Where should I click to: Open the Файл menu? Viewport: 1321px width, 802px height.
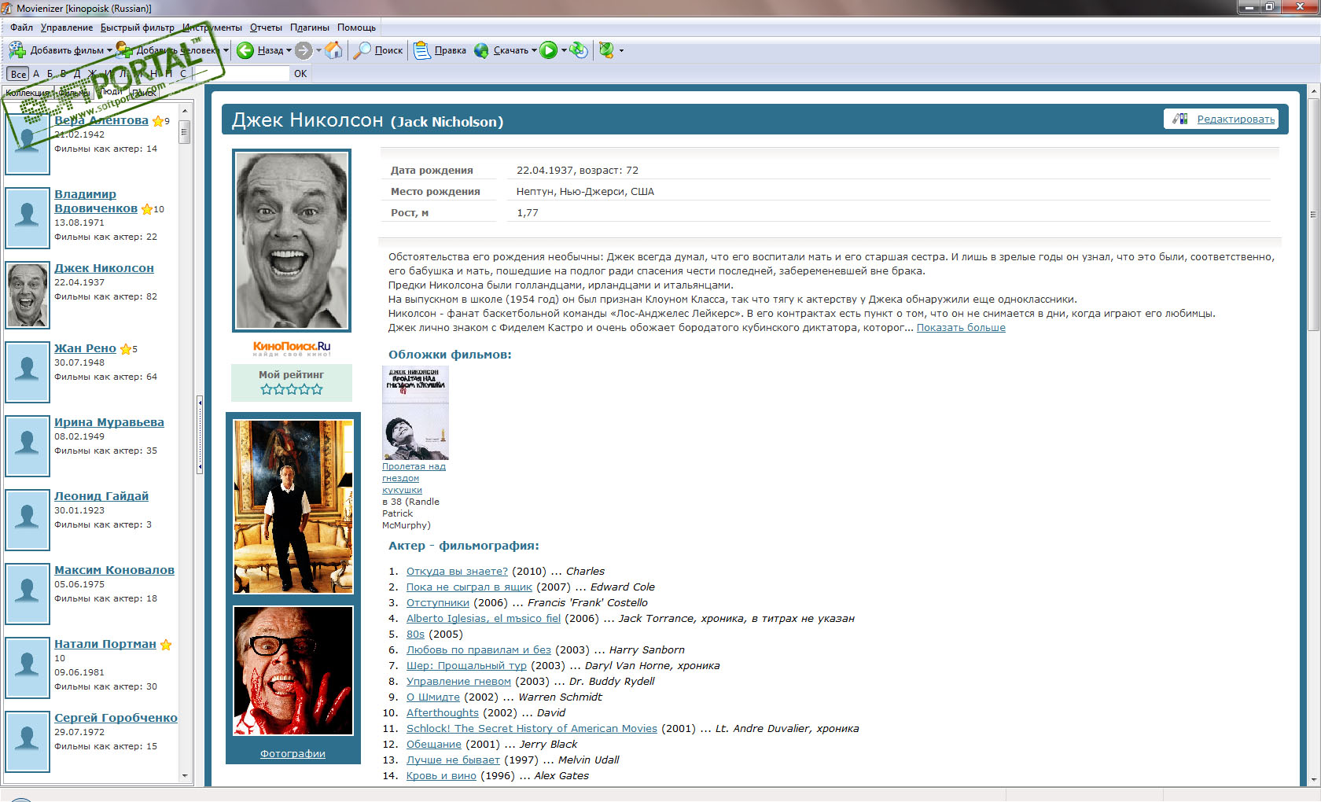21,28
